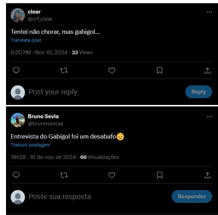Open Bruno Sevla's profile picture
This screenshot has height=215, width=218.
coord(17,120)
